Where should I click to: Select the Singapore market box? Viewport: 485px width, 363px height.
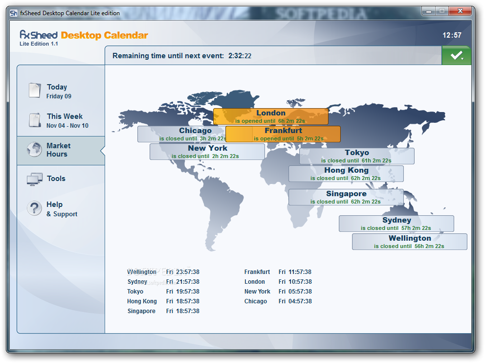[x=346, y=197]
